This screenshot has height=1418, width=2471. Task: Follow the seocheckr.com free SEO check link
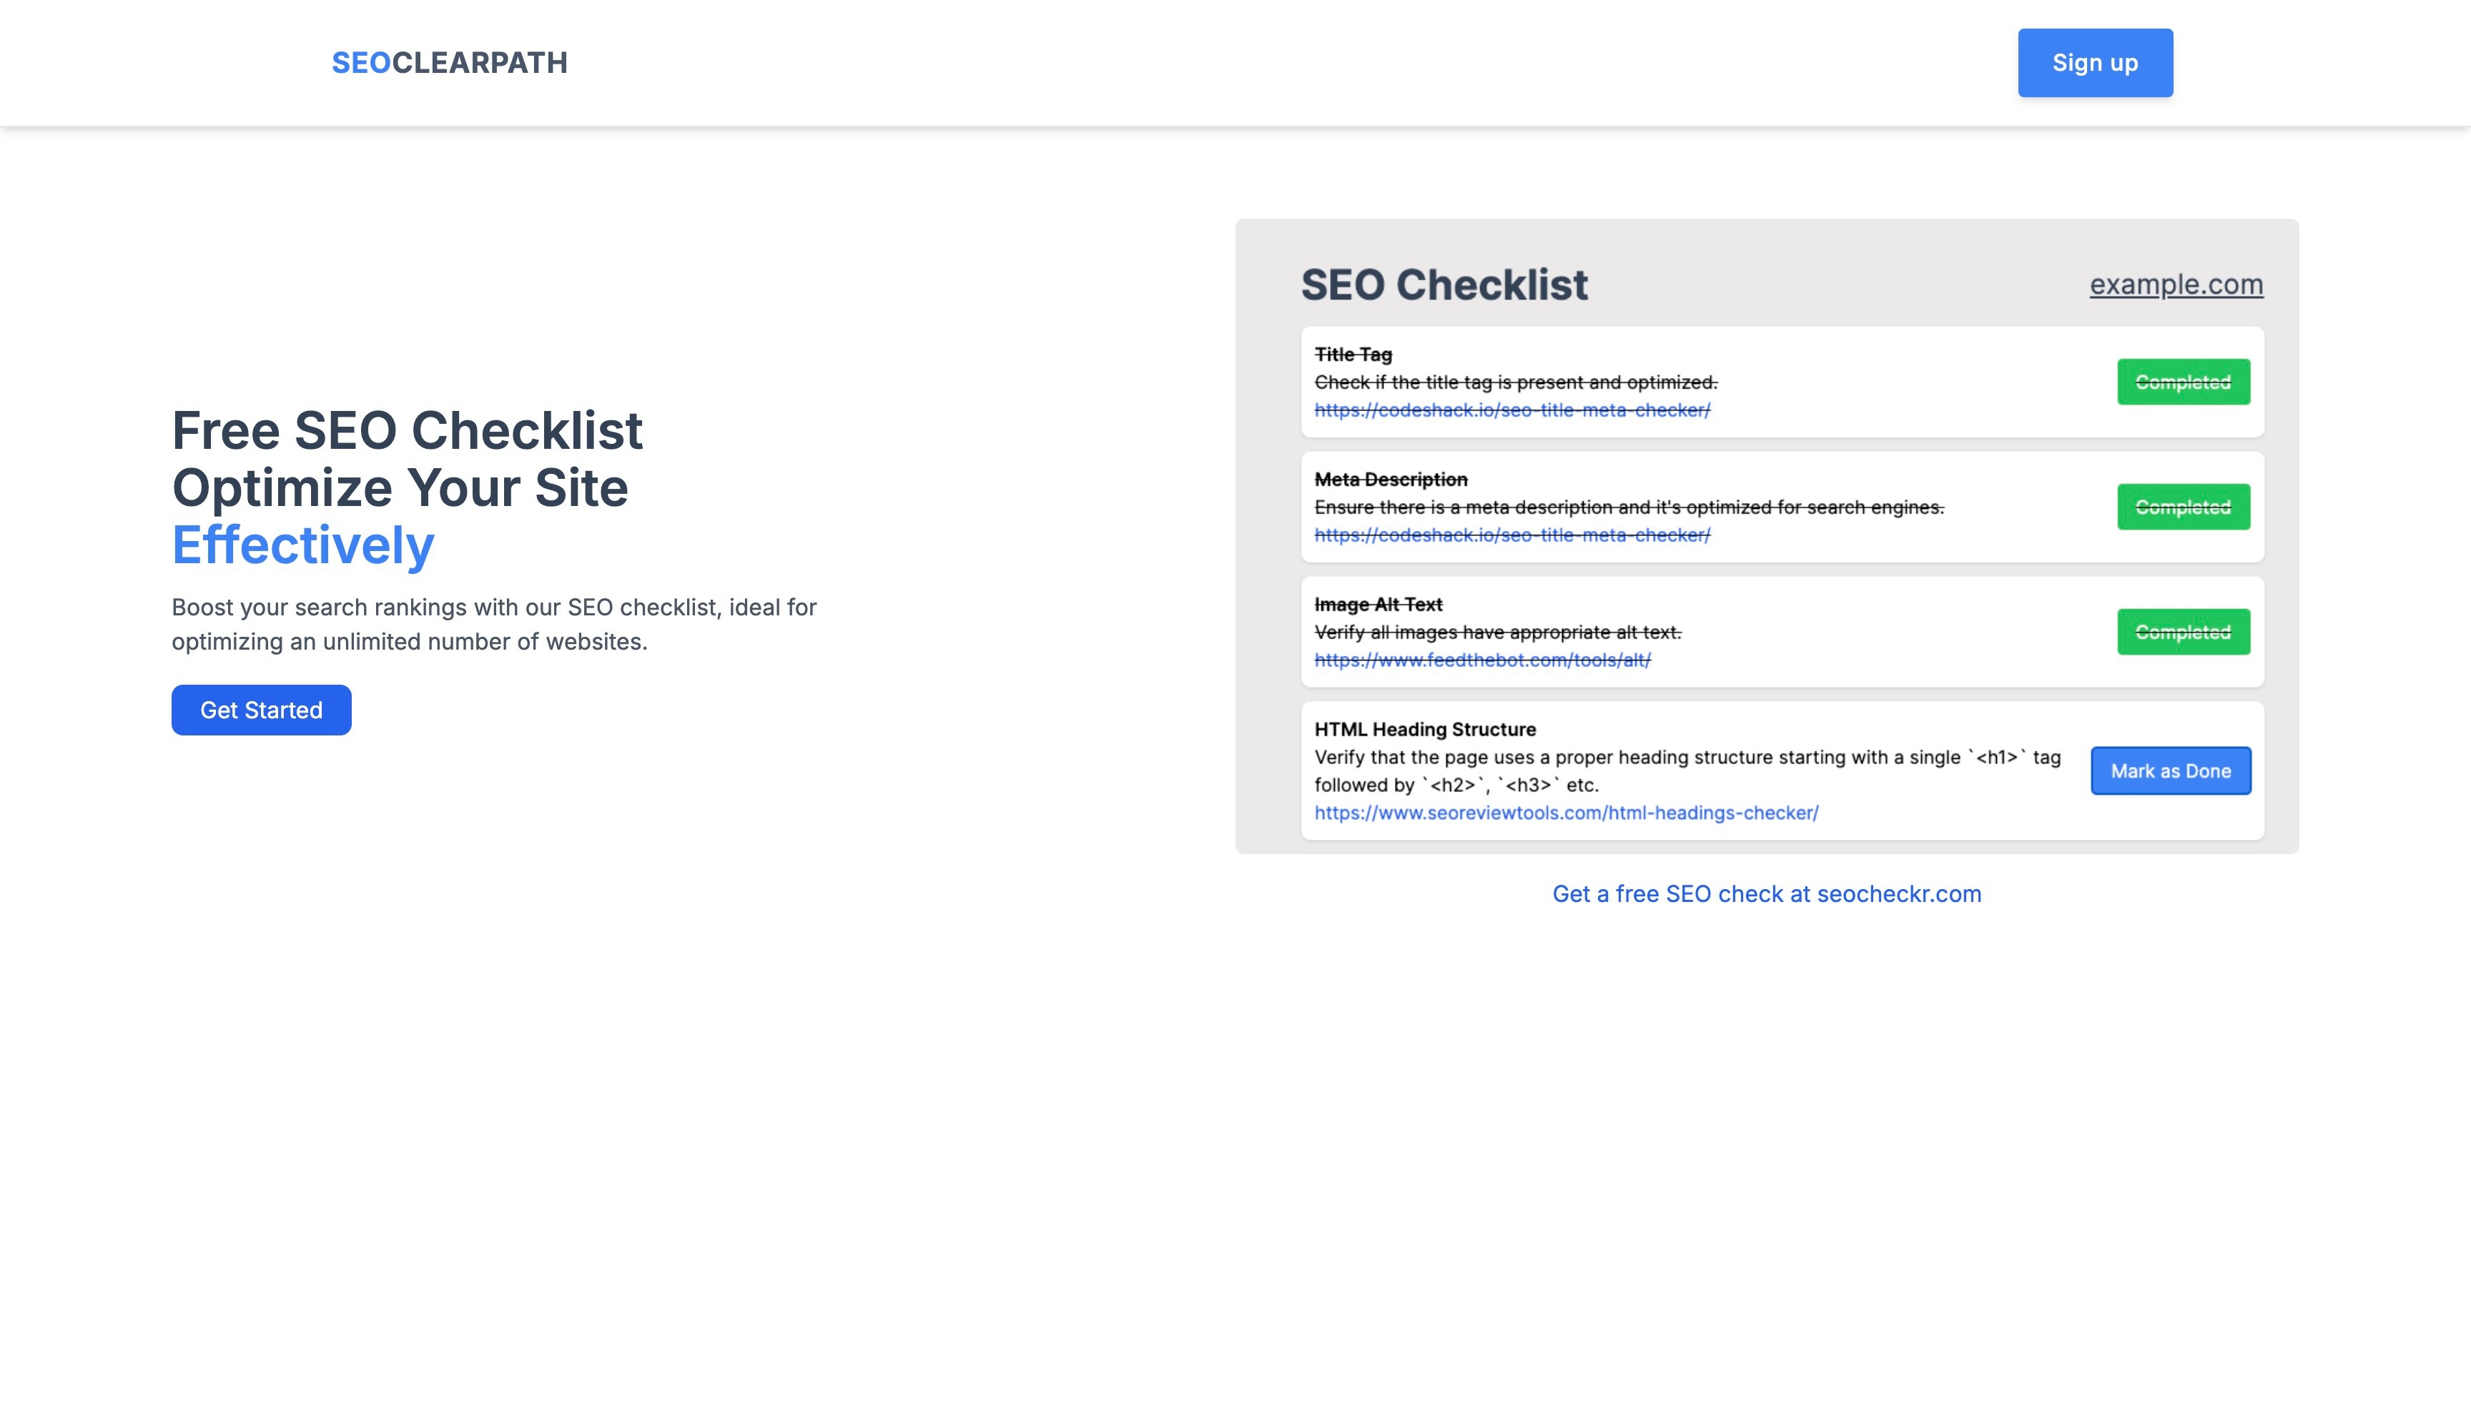1766,894
